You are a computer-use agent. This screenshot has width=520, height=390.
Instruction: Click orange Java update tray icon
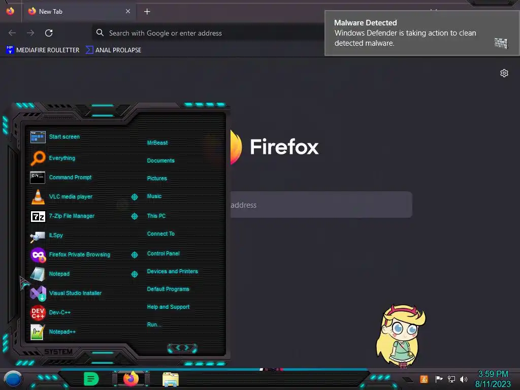[x=424, y=379]
